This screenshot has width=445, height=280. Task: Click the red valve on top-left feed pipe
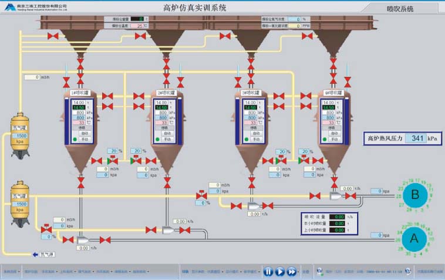pos(53,36)
